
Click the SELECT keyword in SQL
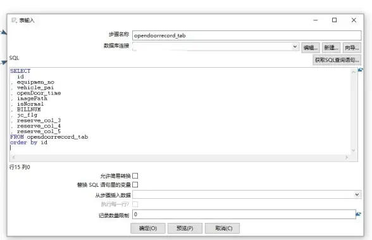point(20,71)
